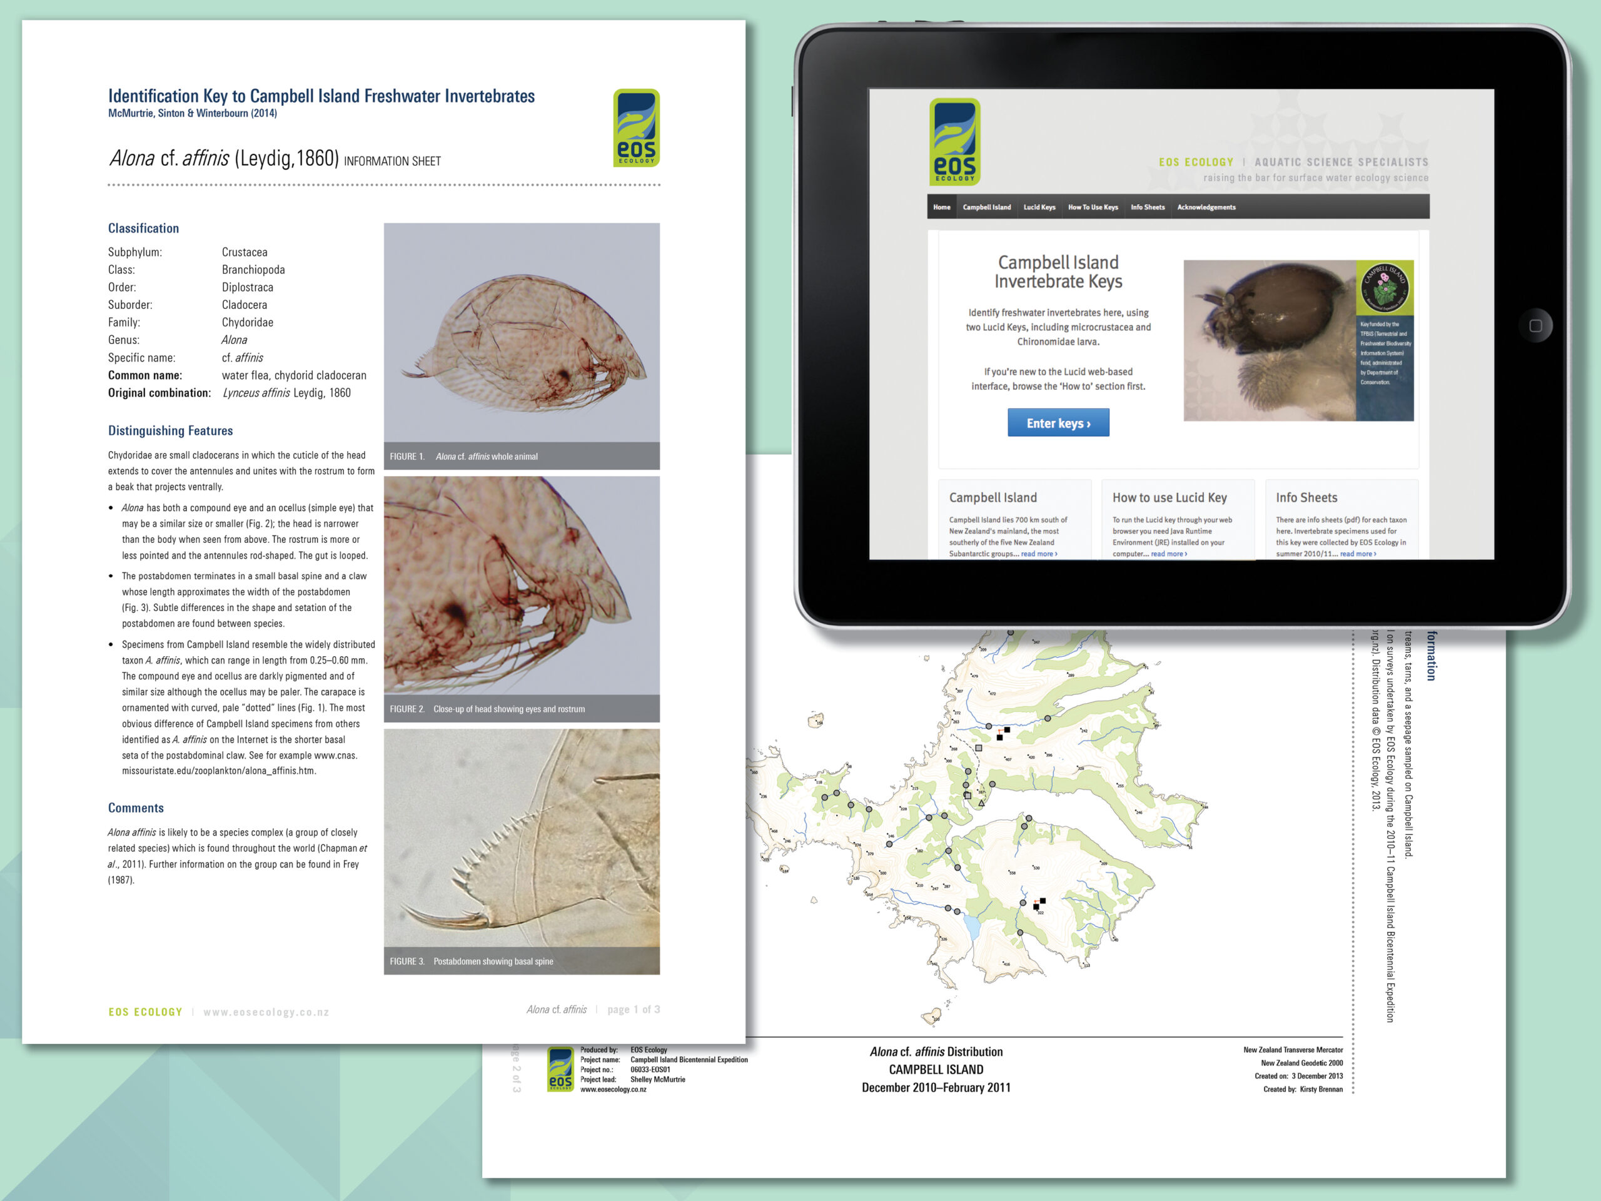Click the small EOS logo beside project details
The height and width of the screenshot is (1201, 1601).
click(x=560, y=1069)
